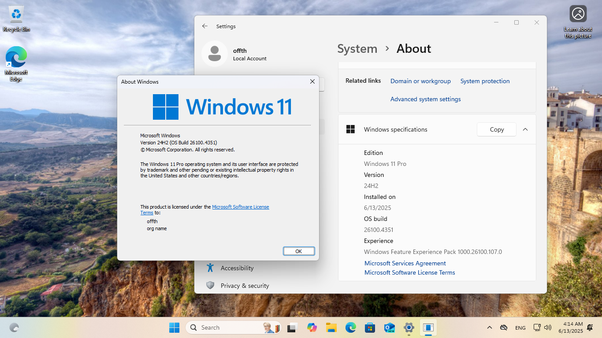Click 'Windows Feature Experience Pack 1000.26100.107.0' text
Viewport: 602px width, 338px height.
coord(433,252)
